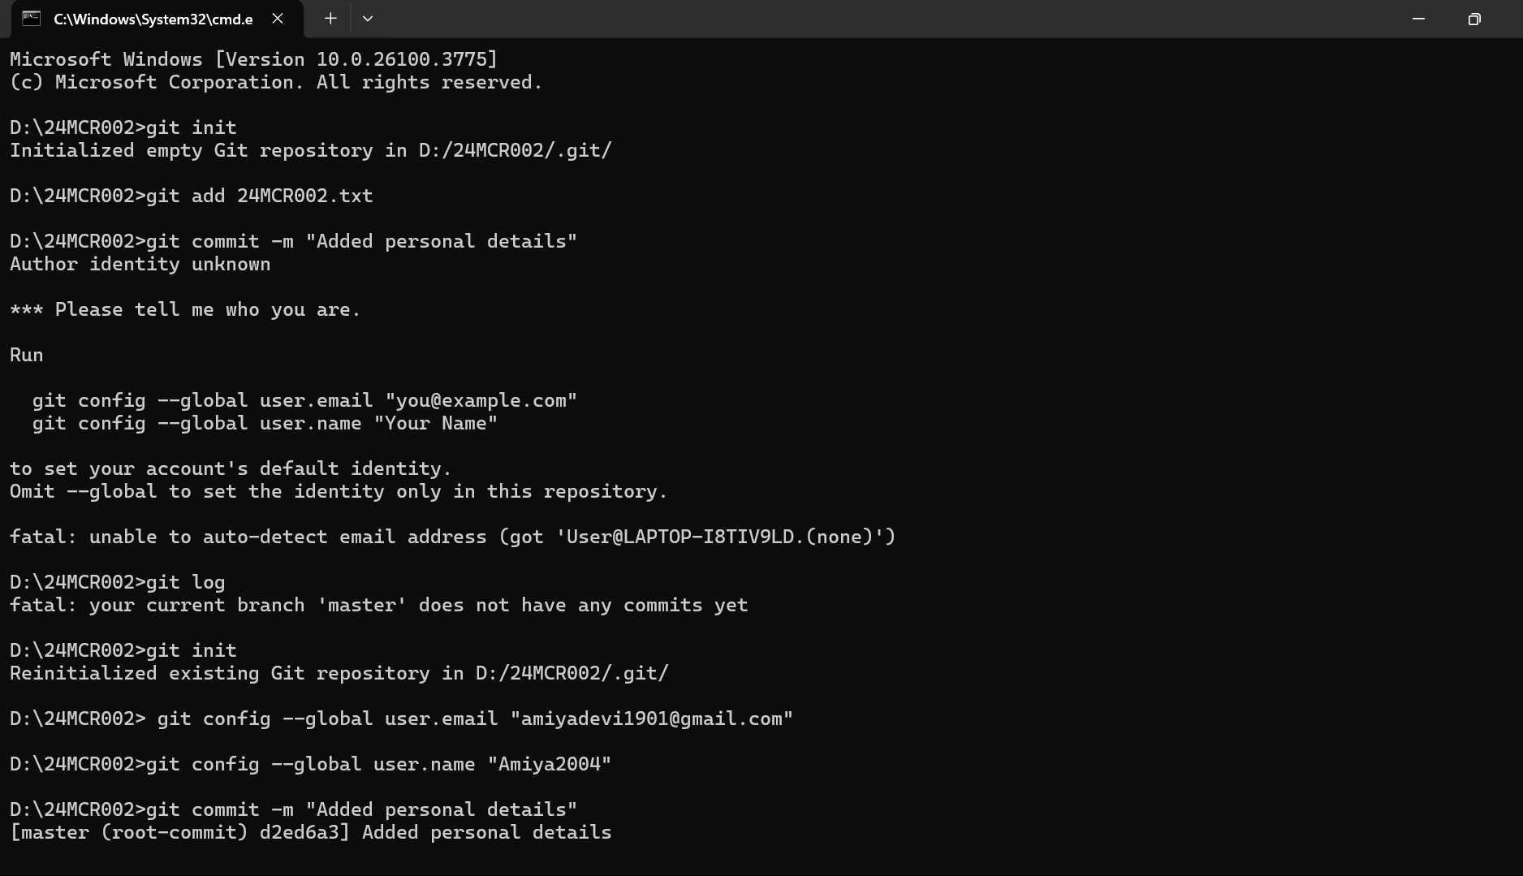This screenshot has width=1523, height=876.
Task: Restore down the terminal window
Action: coord(1474,19)
